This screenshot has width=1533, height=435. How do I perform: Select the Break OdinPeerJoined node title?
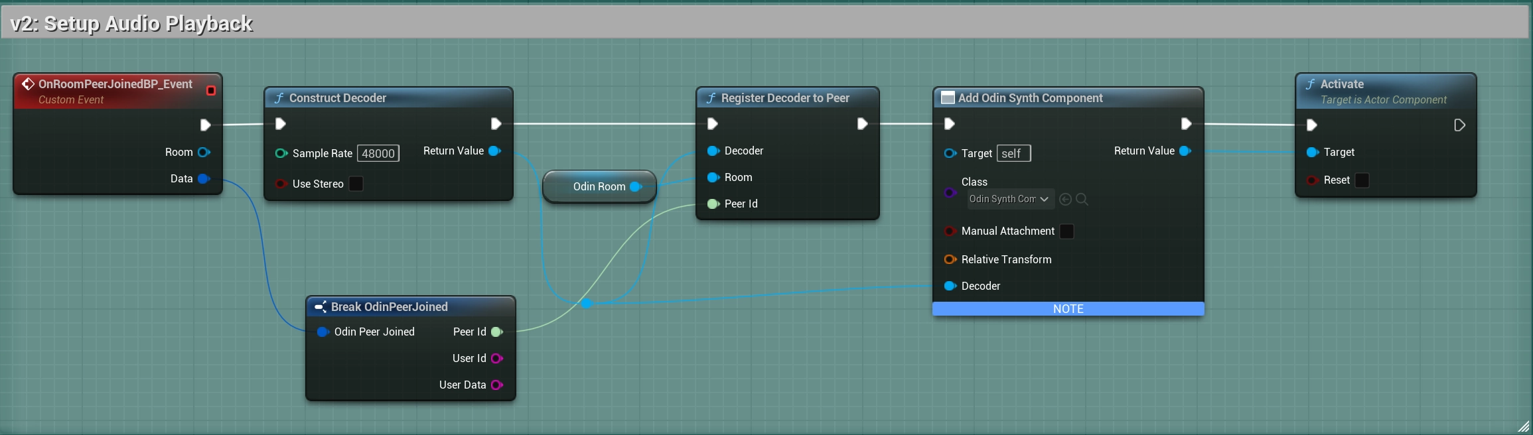389,307
